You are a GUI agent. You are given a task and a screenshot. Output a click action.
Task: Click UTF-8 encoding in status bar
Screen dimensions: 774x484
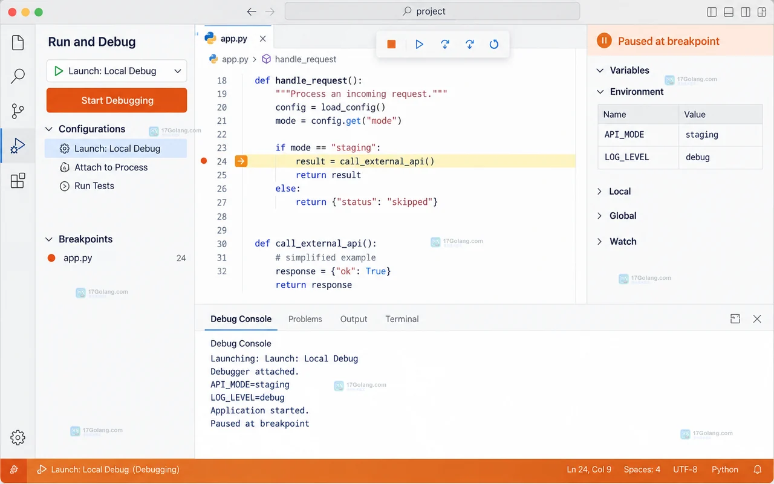tap(685, 469)
